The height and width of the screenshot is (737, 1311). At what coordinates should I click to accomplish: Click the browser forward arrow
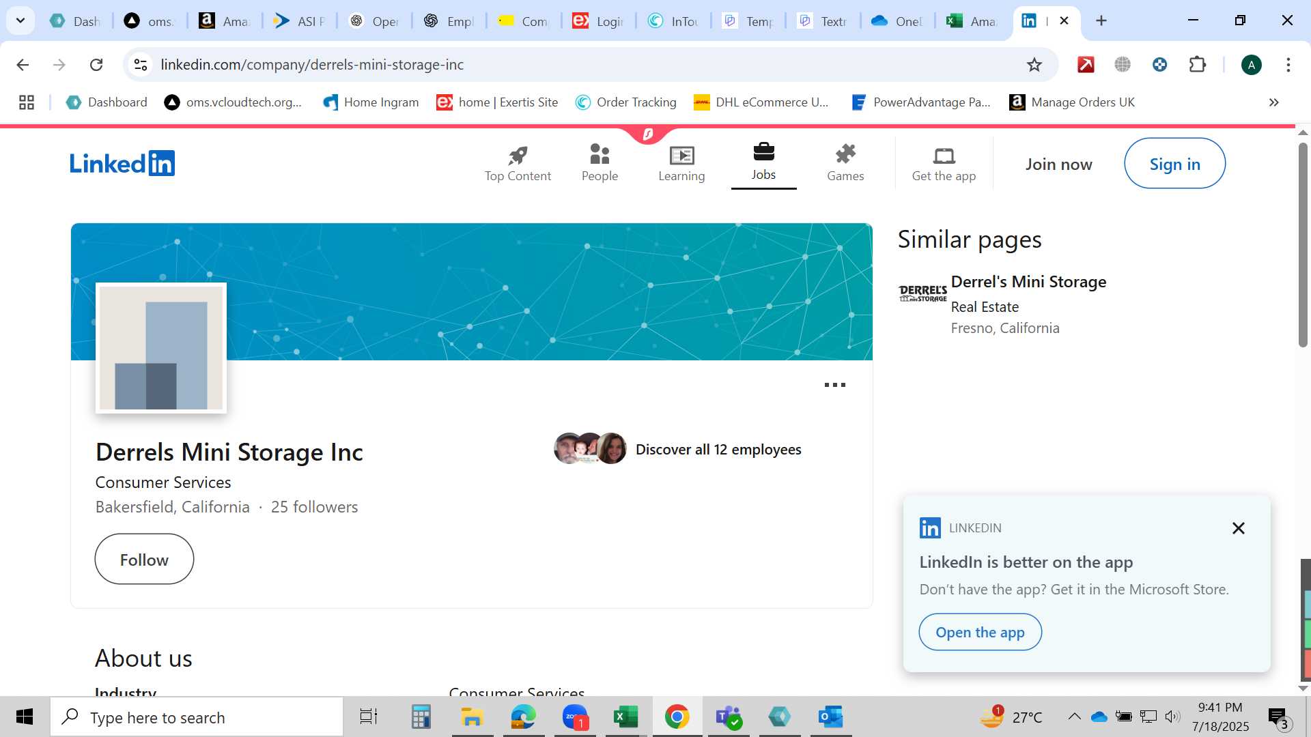click(x=59, y=65)
